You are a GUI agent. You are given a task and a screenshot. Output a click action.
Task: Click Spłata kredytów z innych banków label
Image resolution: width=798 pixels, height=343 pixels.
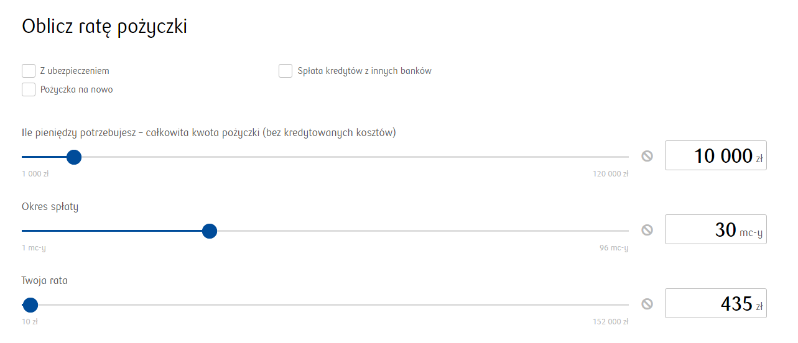click(x=364, y=71)
